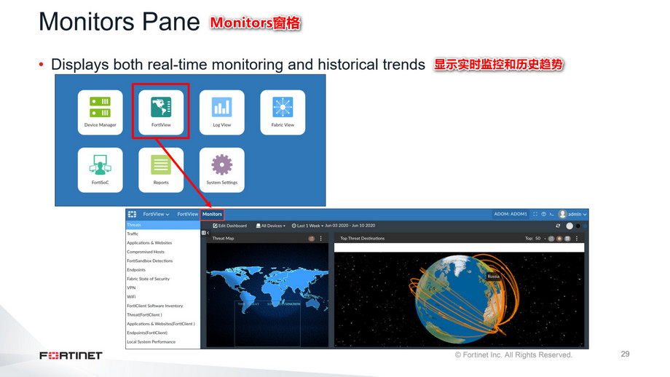Viewport: 670px width, 377px height.
Task: Click the dashboard refresh icon
Action: pyautogui.click(x=558, y=226)
